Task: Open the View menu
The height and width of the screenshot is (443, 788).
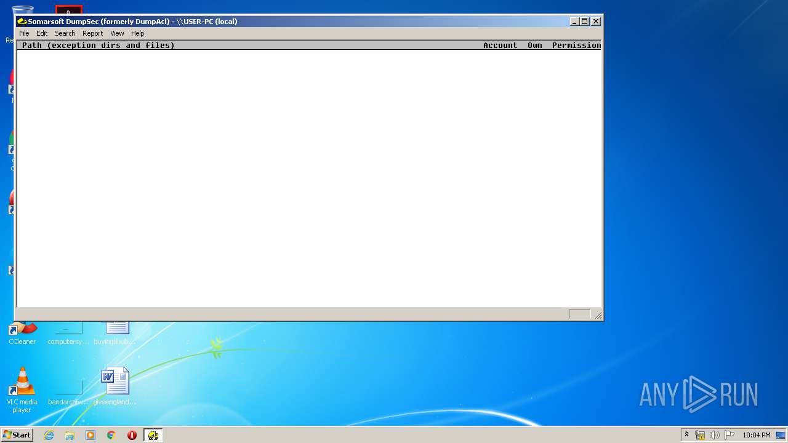Action: pyautogui.click(x=117, y=33)
